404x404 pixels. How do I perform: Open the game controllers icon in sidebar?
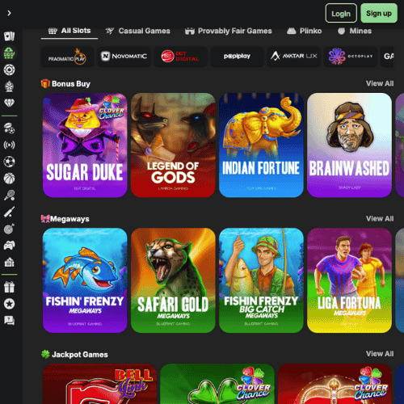(9, 246)
